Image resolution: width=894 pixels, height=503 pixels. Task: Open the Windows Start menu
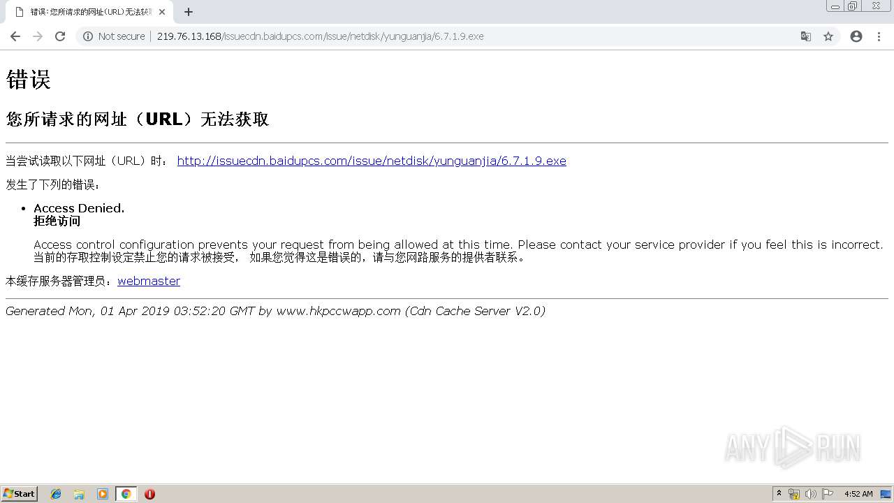coord(20,493)
